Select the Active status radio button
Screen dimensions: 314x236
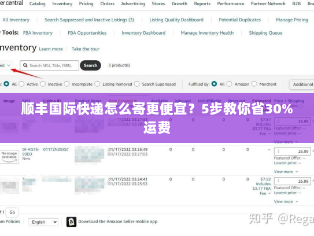coord(21,84)
